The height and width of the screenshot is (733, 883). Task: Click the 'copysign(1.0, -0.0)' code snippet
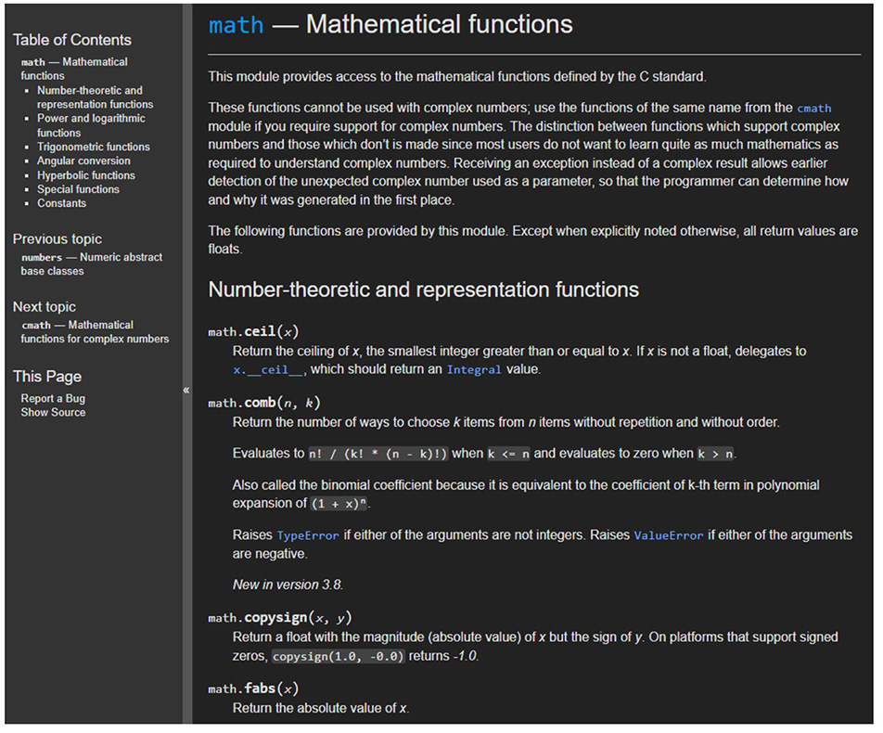pos(339,656)
